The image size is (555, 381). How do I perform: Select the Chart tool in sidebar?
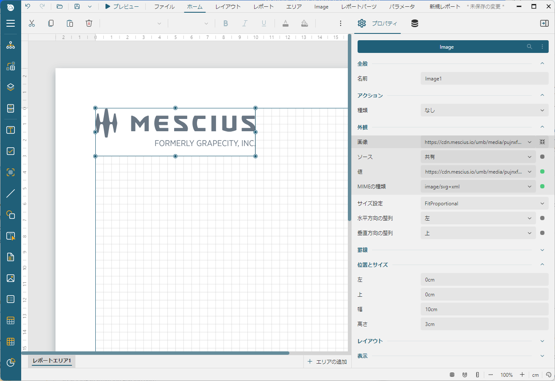(x=11, y=362)
